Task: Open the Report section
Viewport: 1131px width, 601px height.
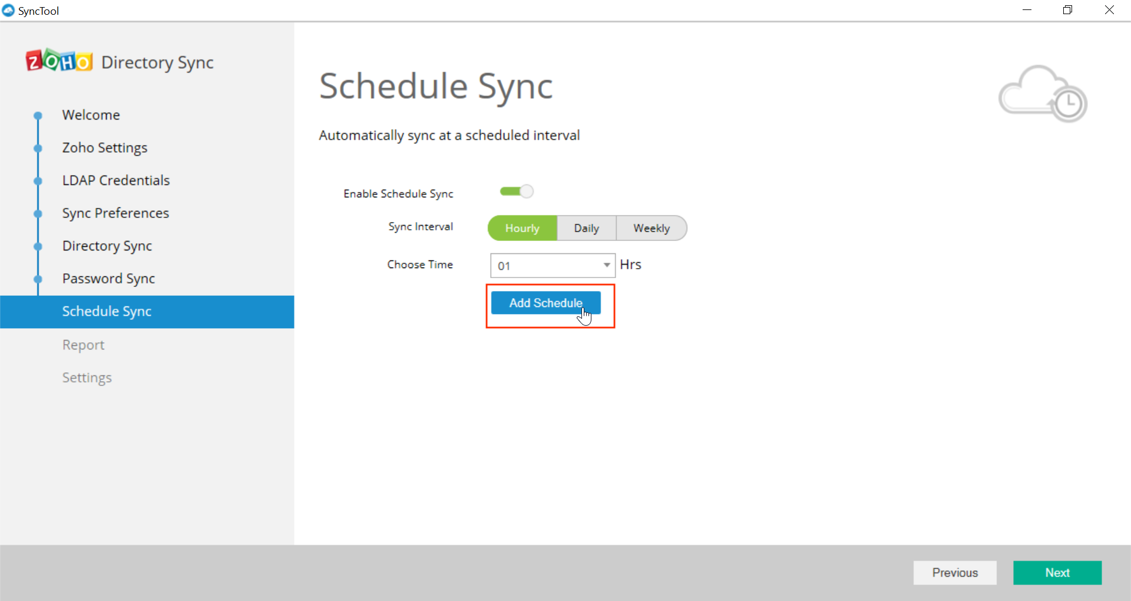Action: pos(83,344)
